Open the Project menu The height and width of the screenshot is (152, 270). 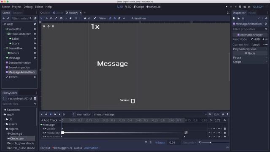point(16,7)
